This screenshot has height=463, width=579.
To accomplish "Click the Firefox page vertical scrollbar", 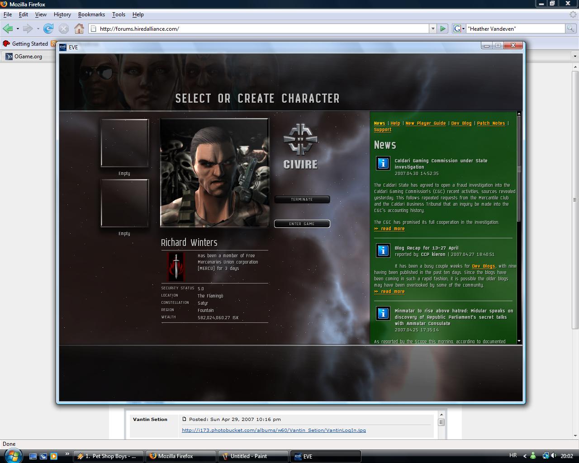I will tap(575, 200).
